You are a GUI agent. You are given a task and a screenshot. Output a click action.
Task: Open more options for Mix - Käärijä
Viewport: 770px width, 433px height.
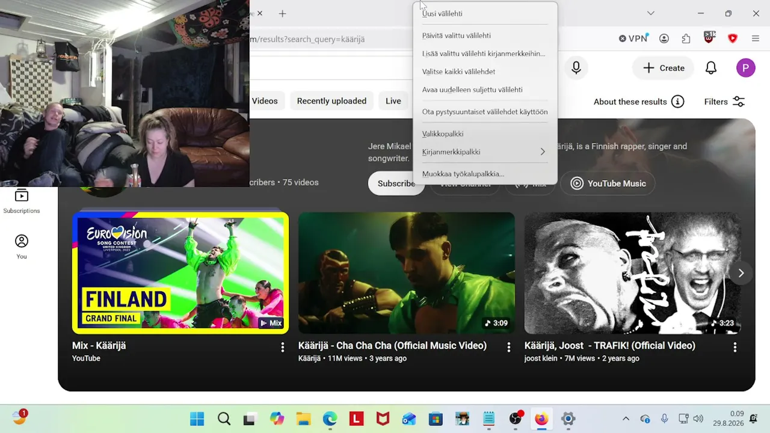[x=282, y=347]
